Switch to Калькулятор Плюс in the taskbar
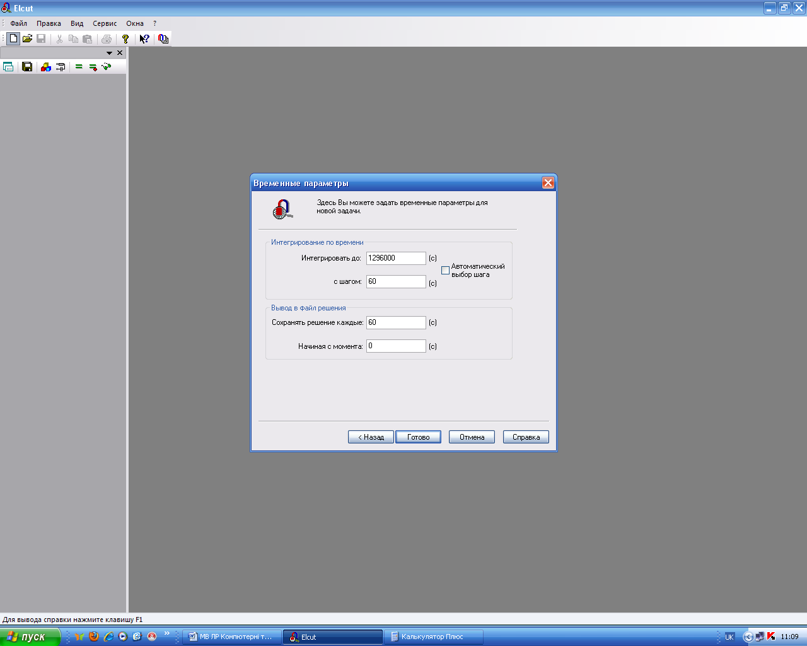Screen dimensions: 807x646 click(x=433, y=637)
